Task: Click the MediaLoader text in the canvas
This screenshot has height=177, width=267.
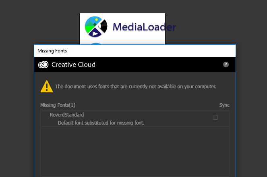Action: (x=144, y=27)
